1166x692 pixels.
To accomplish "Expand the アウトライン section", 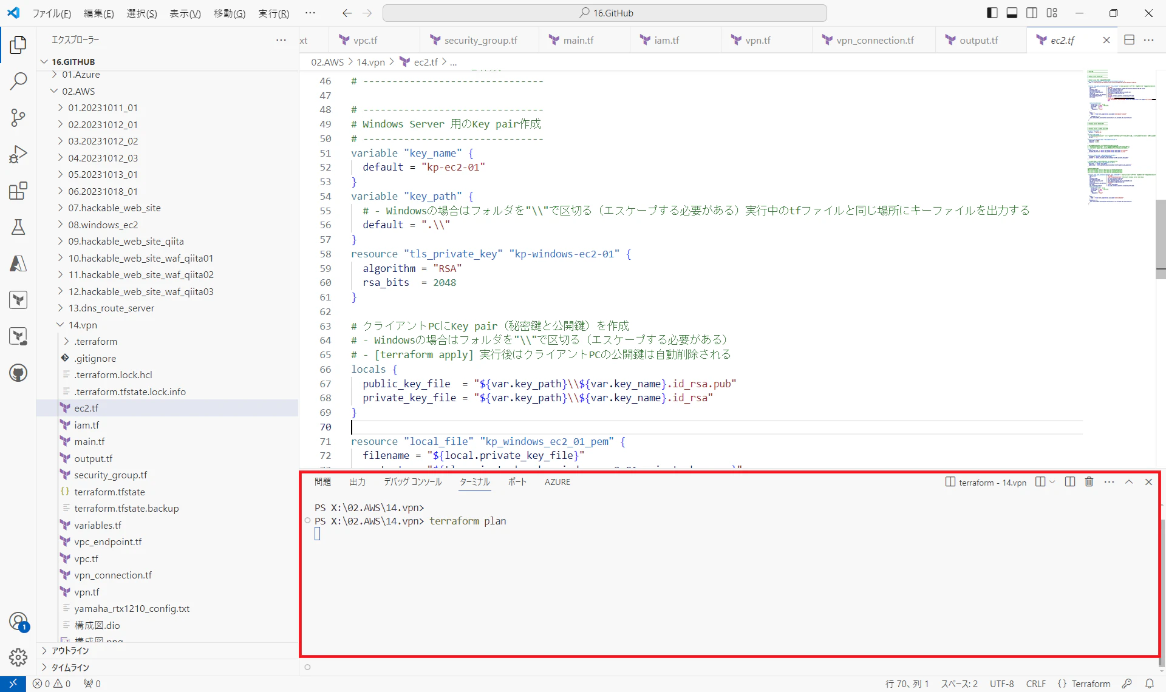I will [x=70, y=650].
